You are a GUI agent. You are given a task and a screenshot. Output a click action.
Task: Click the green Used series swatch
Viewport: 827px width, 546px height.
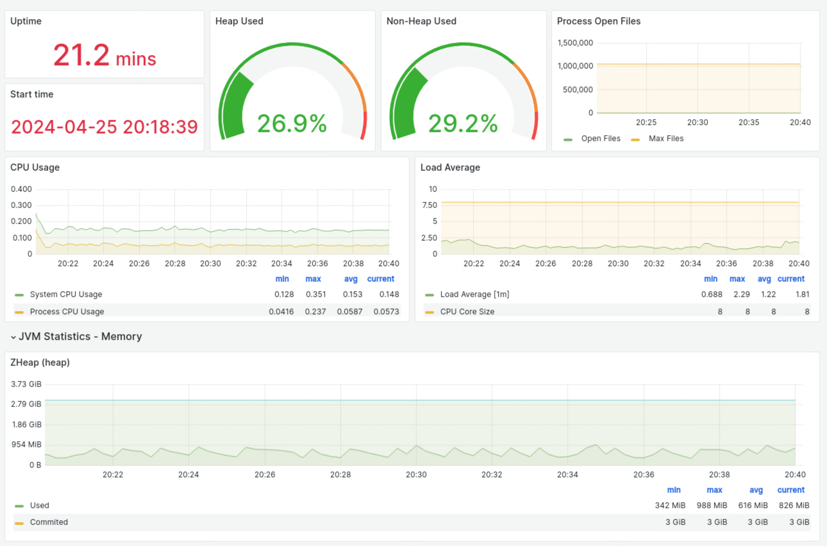tap(19, 506)
